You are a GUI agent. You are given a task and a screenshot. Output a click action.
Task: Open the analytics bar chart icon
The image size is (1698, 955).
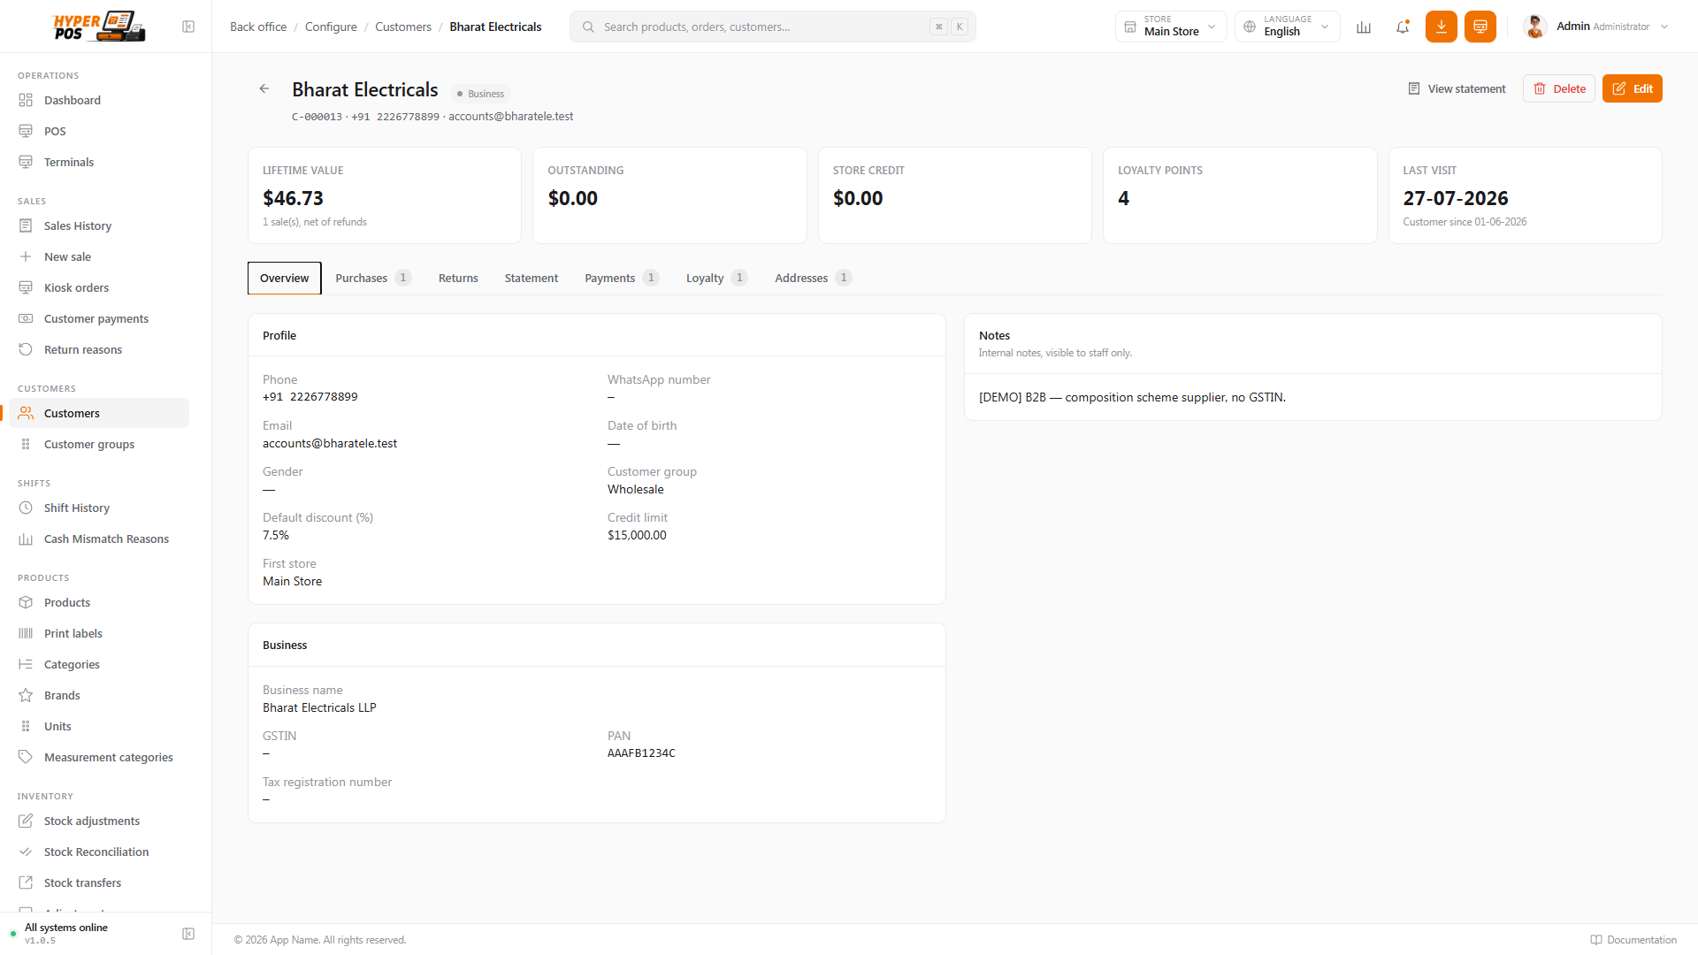point(1364,27)
